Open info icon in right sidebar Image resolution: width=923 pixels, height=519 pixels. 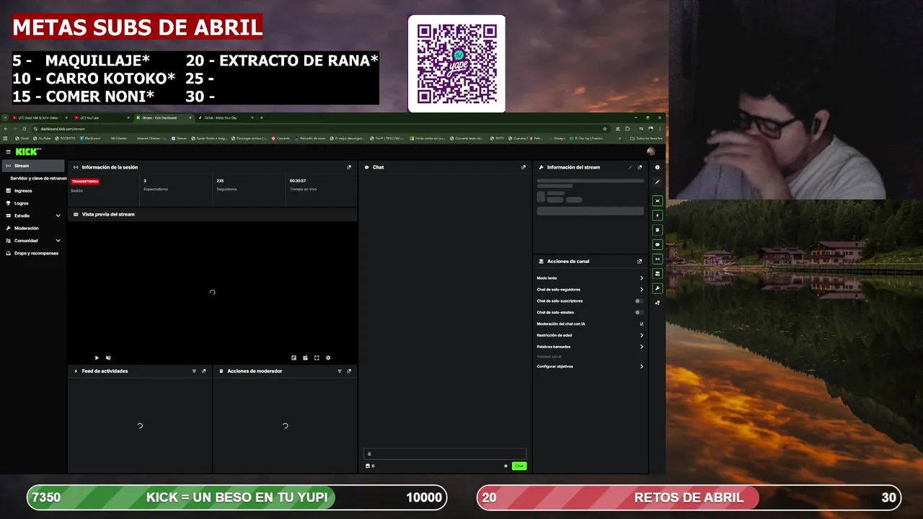point(657,167)
